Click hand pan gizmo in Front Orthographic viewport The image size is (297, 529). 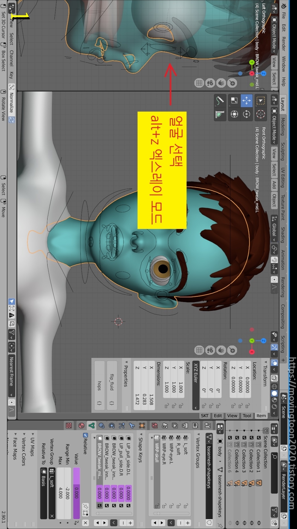221,350
